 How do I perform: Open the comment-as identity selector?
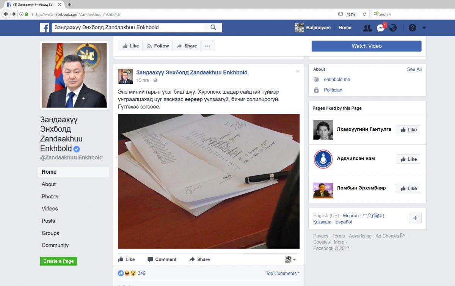pyautogui.click(x=290, y=259)
